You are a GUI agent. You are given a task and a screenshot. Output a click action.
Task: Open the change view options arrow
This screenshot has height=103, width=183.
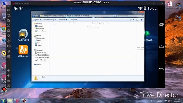pos(134,20)
